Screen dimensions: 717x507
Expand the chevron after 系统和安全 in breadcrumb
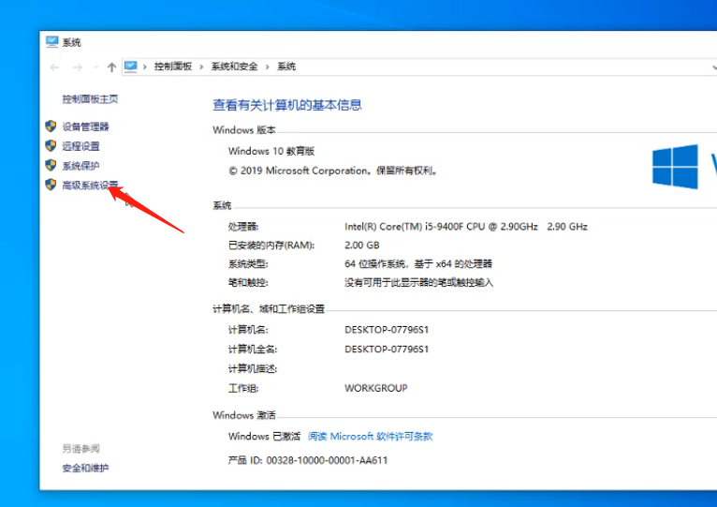pyautogui.click(x=269, y=67)
